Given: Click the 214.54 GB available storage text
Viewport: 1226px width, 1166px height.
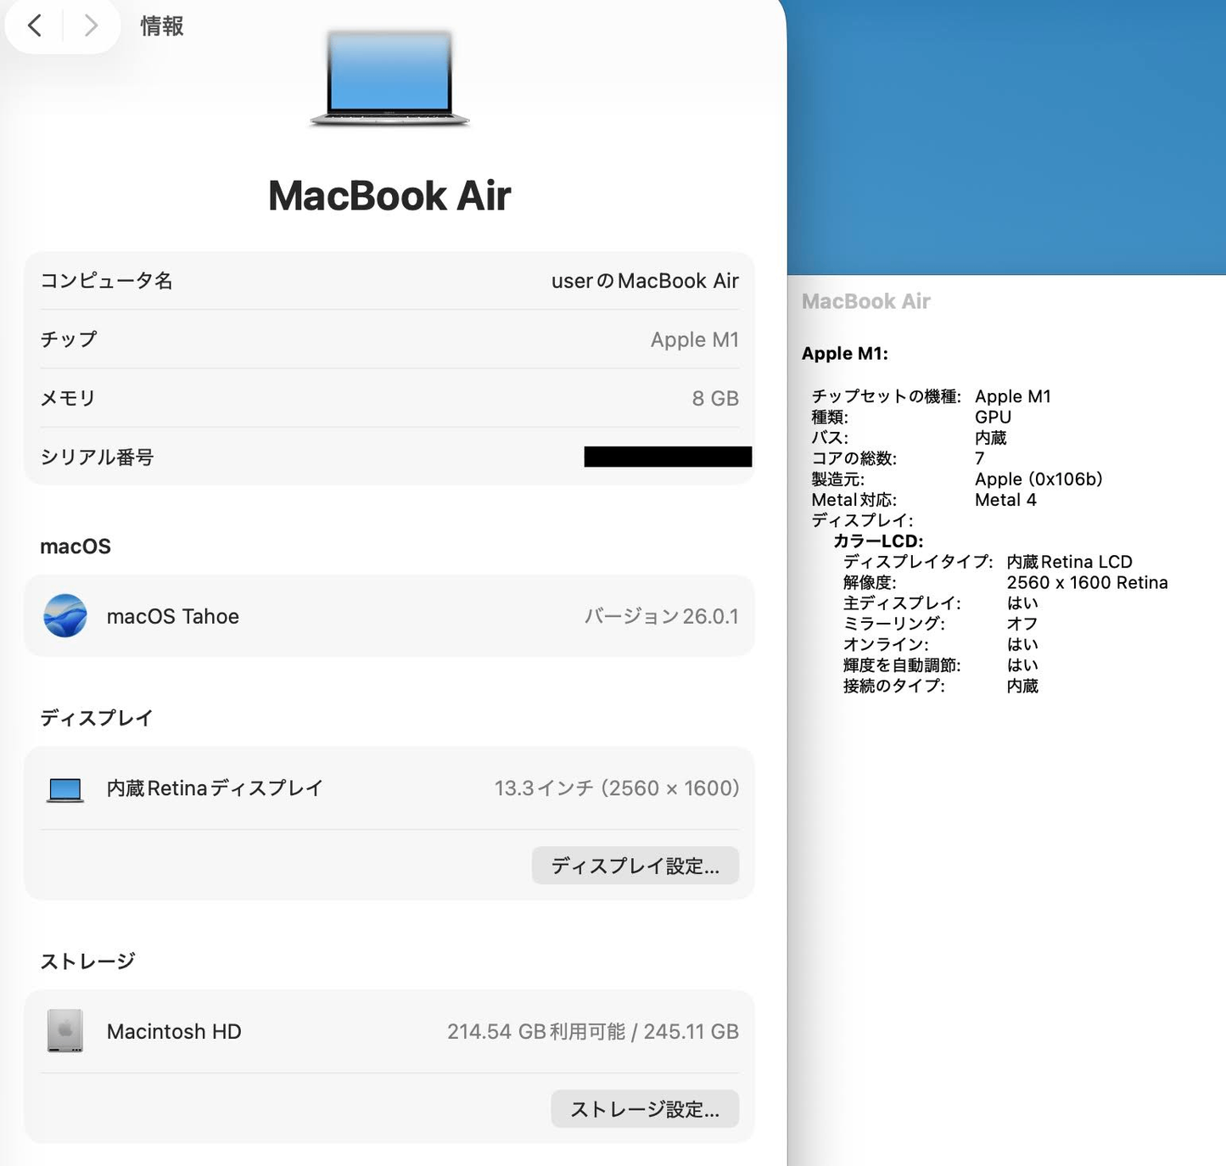Looking at the screenshot, I should coord(593,1031).
